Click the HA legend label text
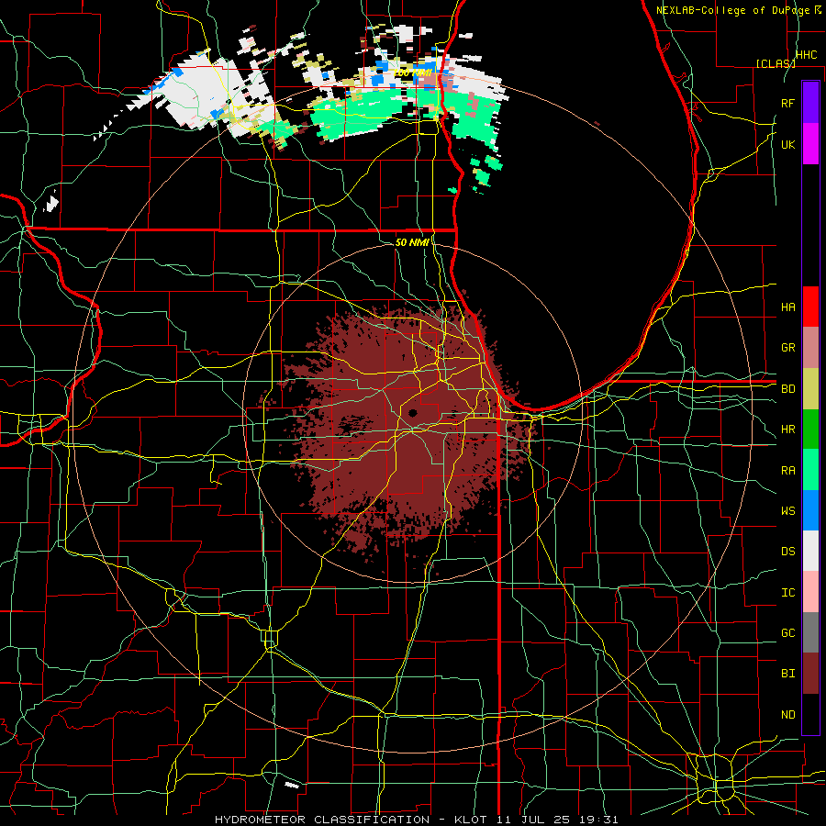Viewport: 826px width, 826px height. (x=787, y=307)
